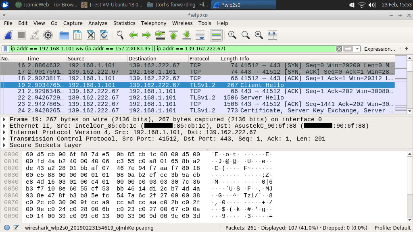Screen dimensions: 413x232
Task: Open a capture file folder icon
Action: coord(64,35)
